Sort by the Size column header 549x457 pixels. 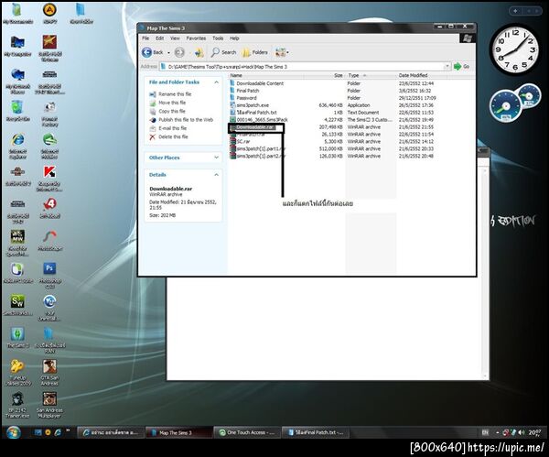pos(324,75)
